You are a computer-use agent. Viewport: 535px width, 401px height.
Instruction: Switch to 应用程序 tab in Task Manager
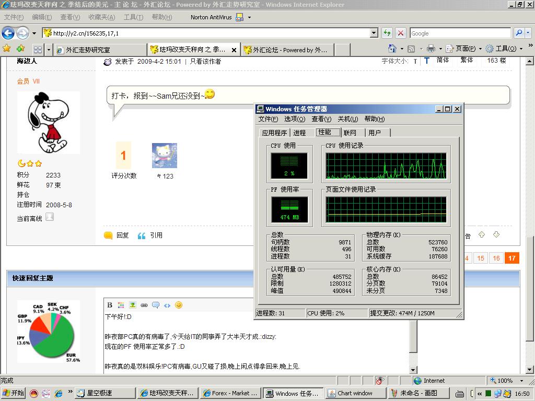point(274,133)
